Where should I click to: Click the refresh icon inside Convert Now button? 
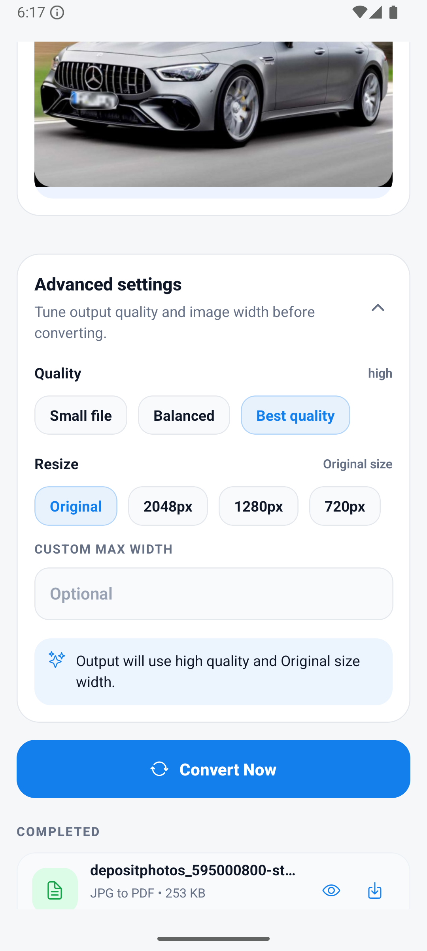pyautogui.click(x=159, y=769)
